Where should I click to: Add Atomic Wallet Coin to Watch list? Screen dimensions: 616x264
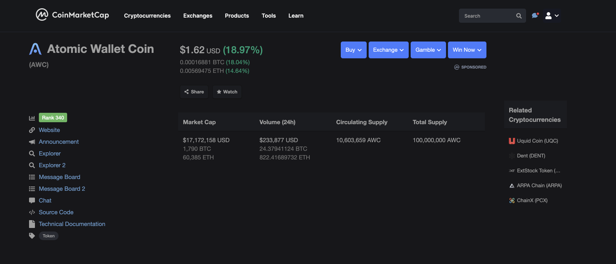coord(227,92)
